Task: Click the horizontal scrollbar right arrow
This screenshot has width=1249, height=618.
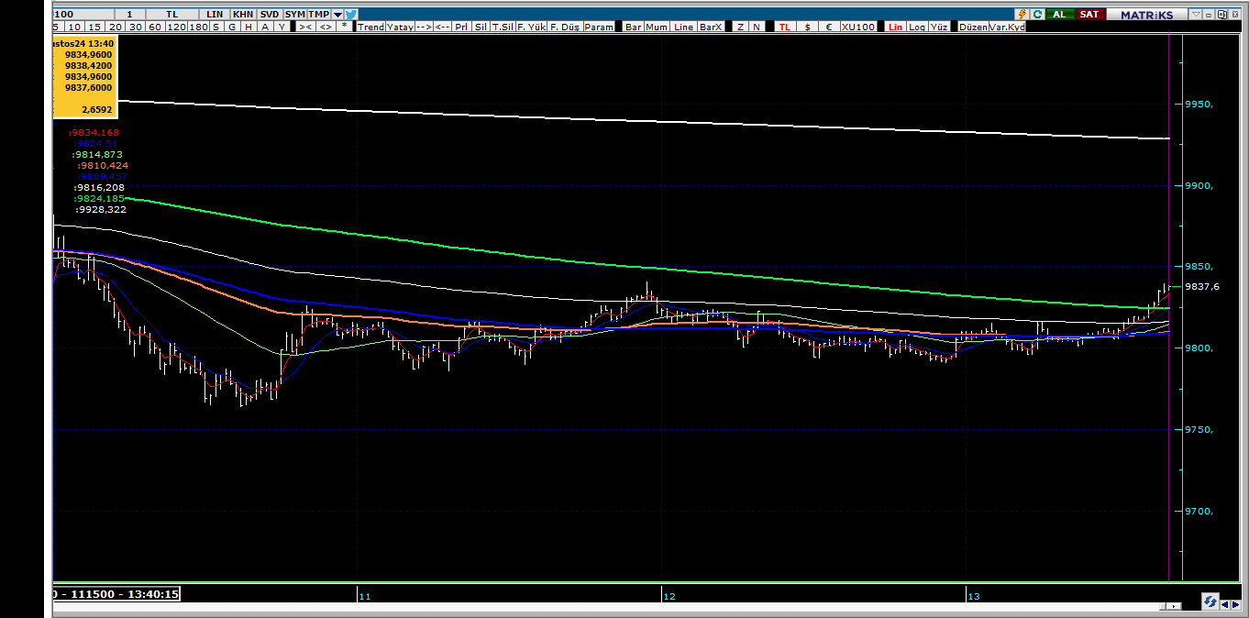Action: [x=1174, y=606]
